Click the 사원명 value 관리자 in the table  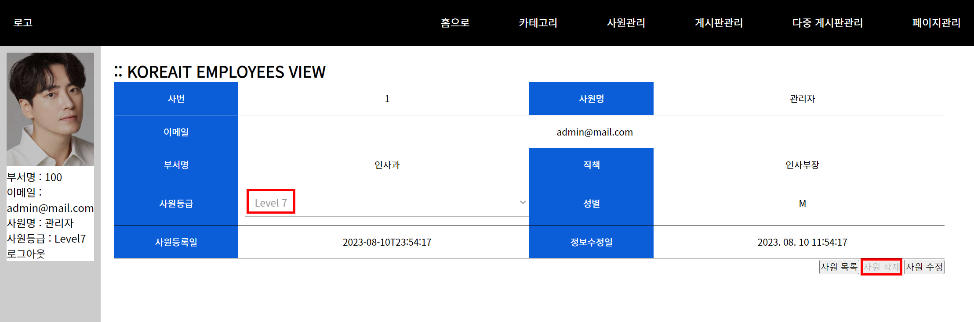click(x=802, y=99)
